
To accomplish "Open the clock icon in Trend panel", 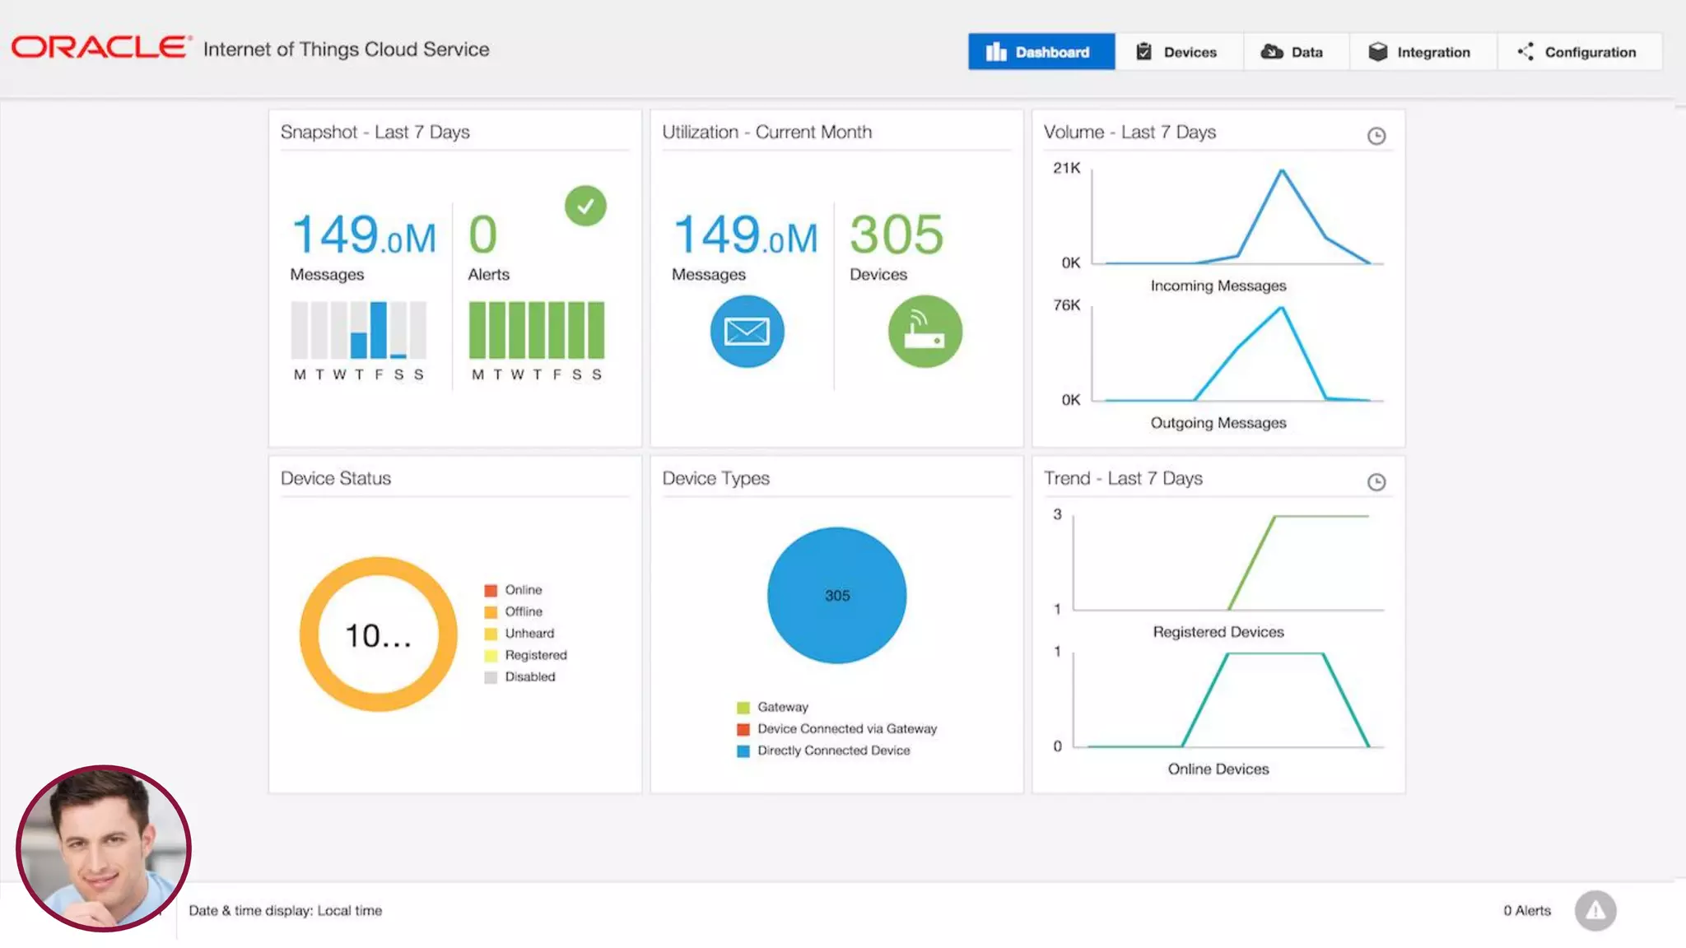I will 1376,482.
